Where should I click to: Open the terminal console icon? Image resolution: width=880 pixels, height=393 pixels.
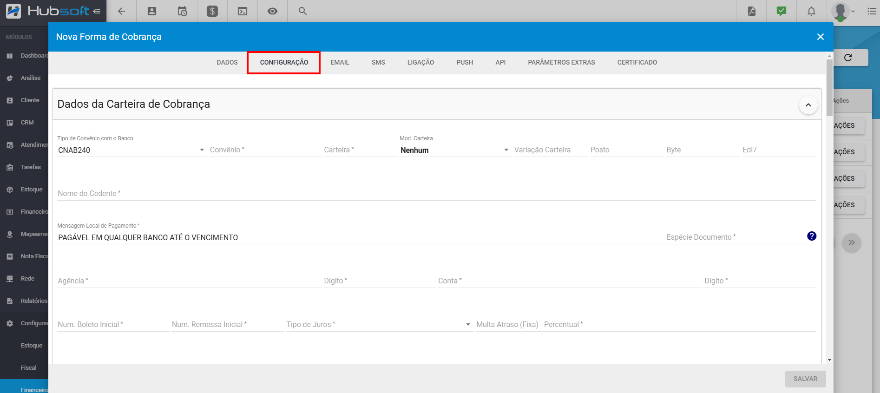point(243,11)
